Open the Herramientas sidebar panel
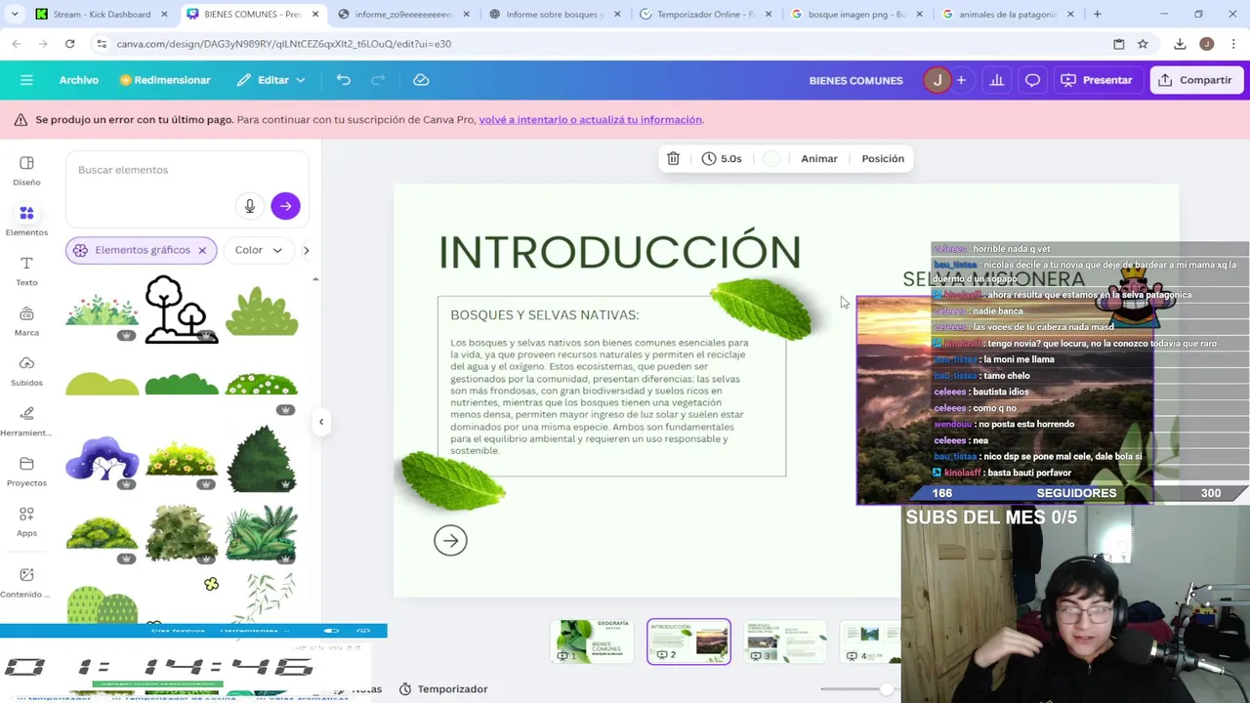1250x703 pixels. [x=26, y=421]
